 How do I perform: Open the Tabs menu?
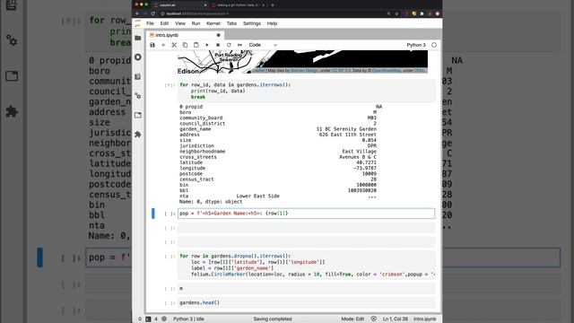pos(231,23)
